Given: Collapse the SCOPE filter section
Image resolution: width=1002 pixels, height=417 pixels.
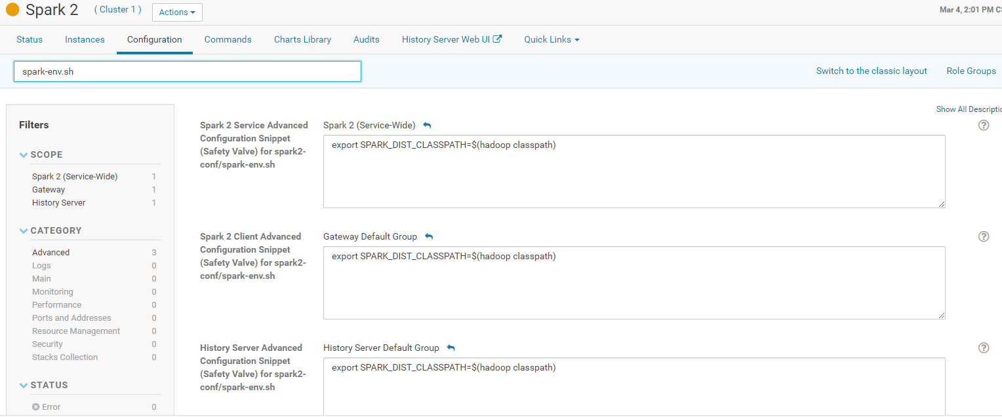Looking at the screenshot, I should pyautogui.click(x=24, y=155).
